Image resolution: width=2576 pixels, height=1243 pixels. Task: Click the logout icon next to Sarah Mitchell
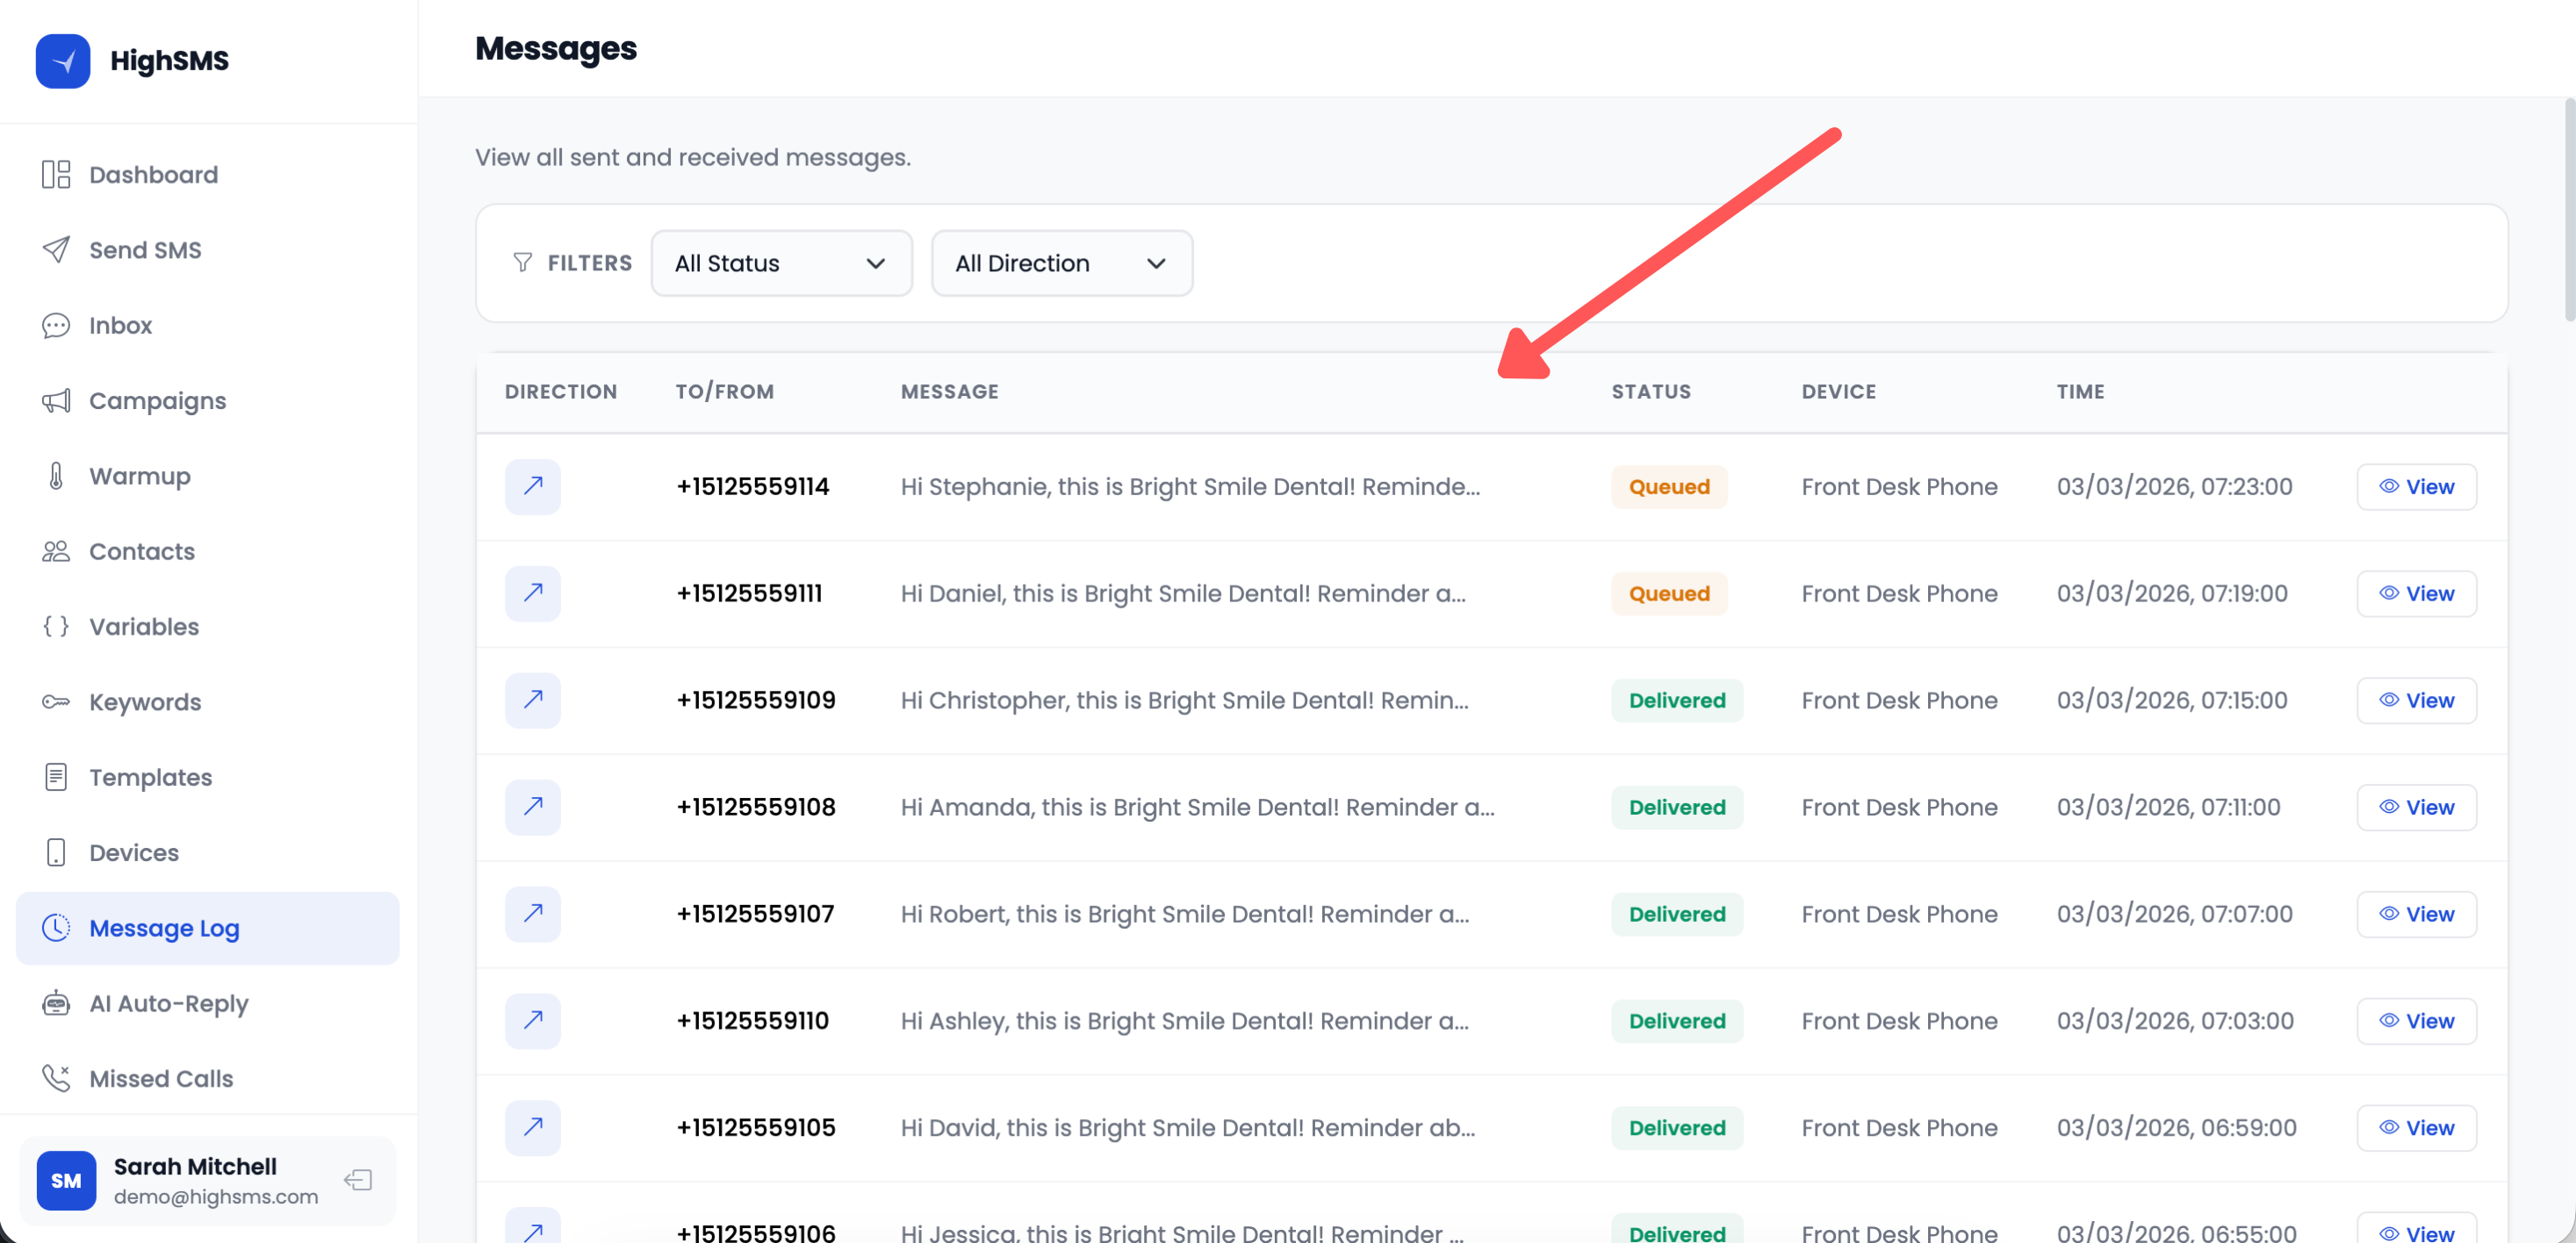coord(358,1180)
